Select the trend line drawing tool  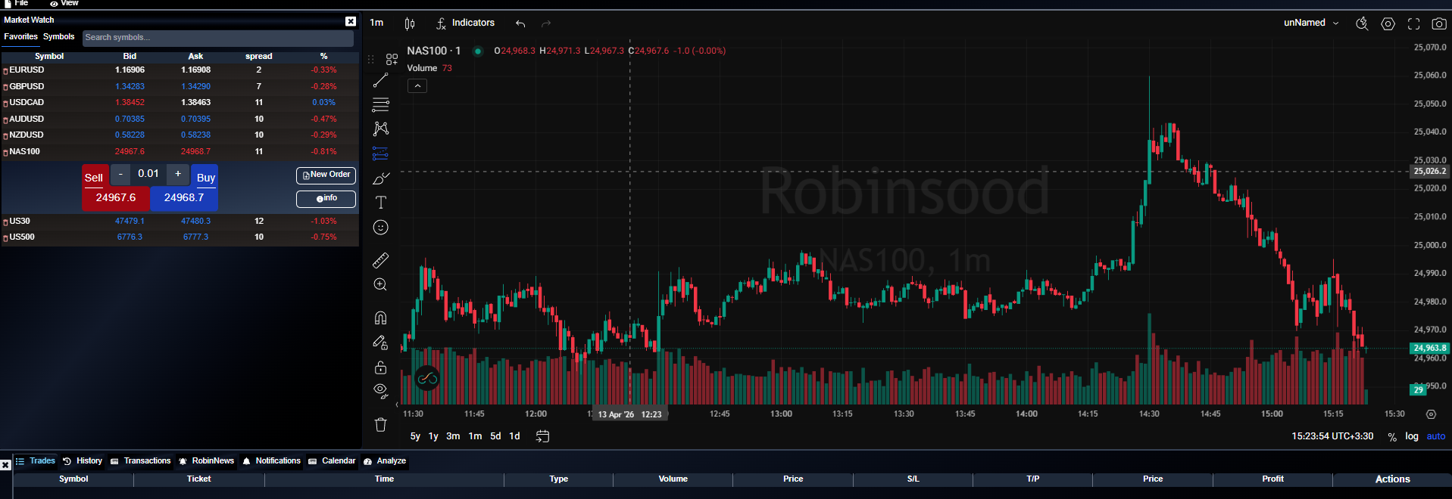coord(381,79)
